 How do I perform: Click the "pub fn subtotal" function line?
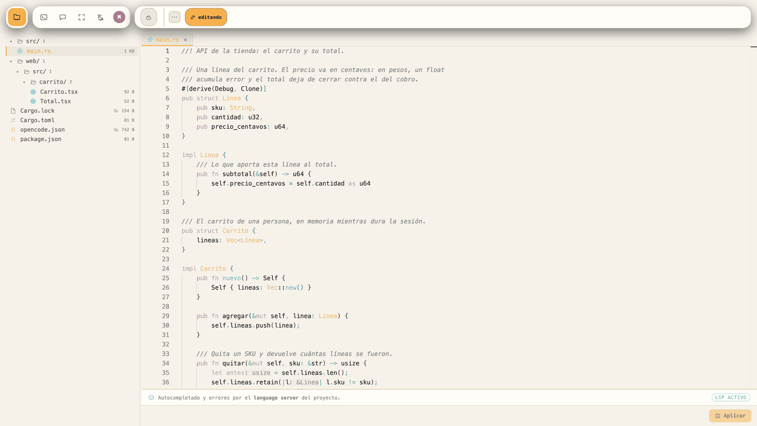[x=254, y=174]
